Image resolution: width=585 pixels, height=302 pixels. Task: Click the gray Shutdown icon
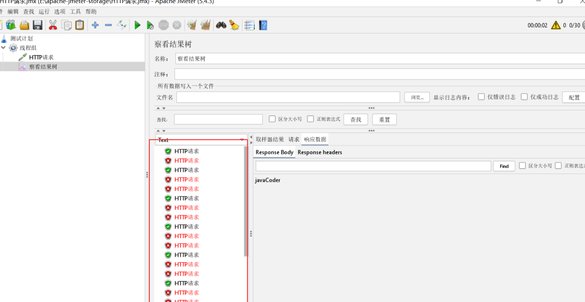click(177, 25)
